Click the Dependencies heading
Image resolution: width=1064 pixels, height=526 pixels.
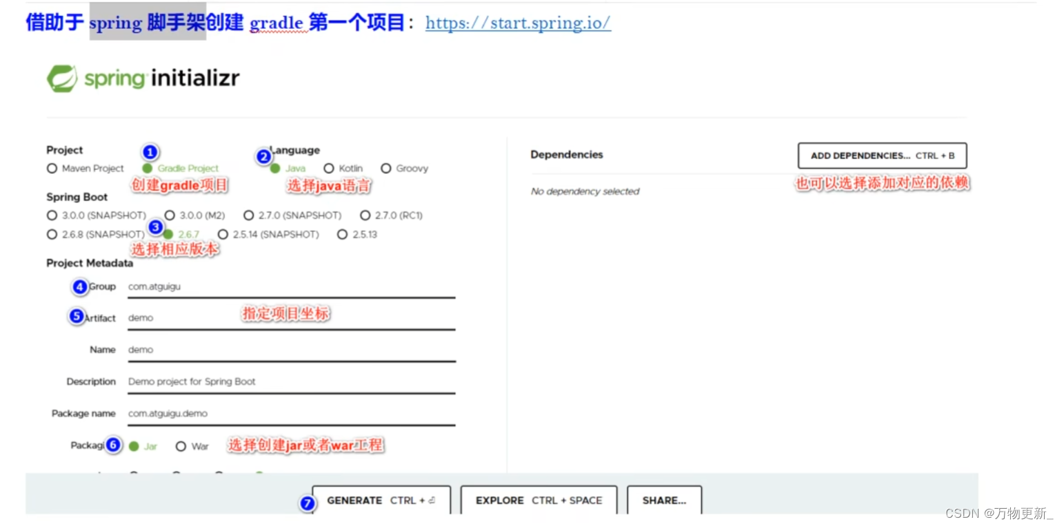coord(567,155)
